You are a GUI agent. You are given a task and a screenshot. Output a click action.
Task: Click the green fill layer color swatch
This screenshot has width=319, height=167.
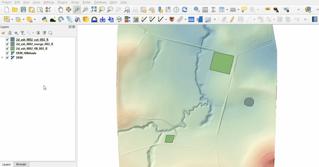[12, 48]
